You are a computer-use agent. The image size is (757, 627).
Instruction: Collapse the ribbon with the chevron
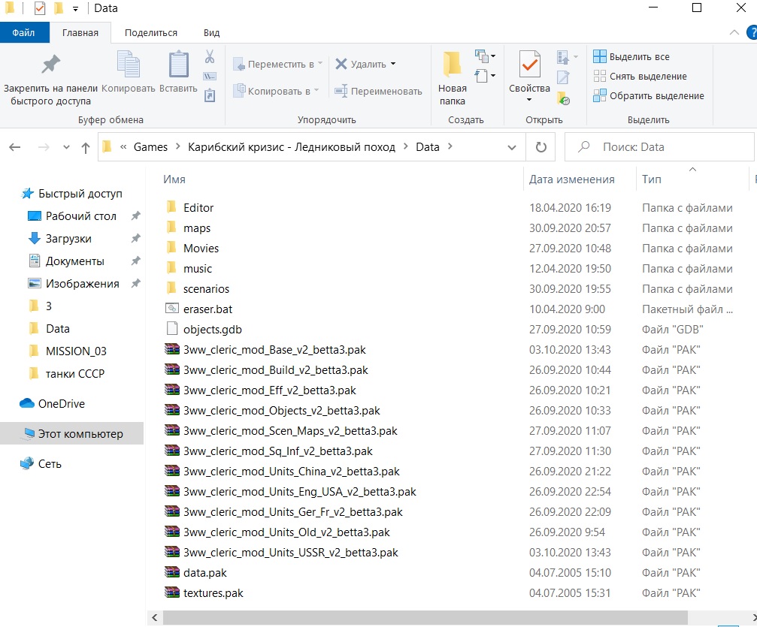tap(734, 32)
